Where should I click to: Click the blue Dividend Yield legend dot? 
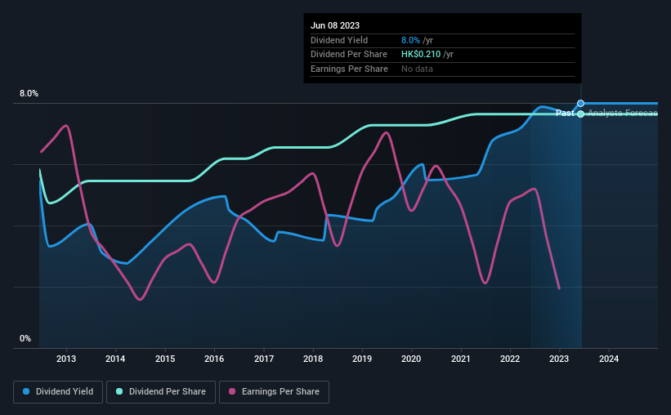coord(26,391)
